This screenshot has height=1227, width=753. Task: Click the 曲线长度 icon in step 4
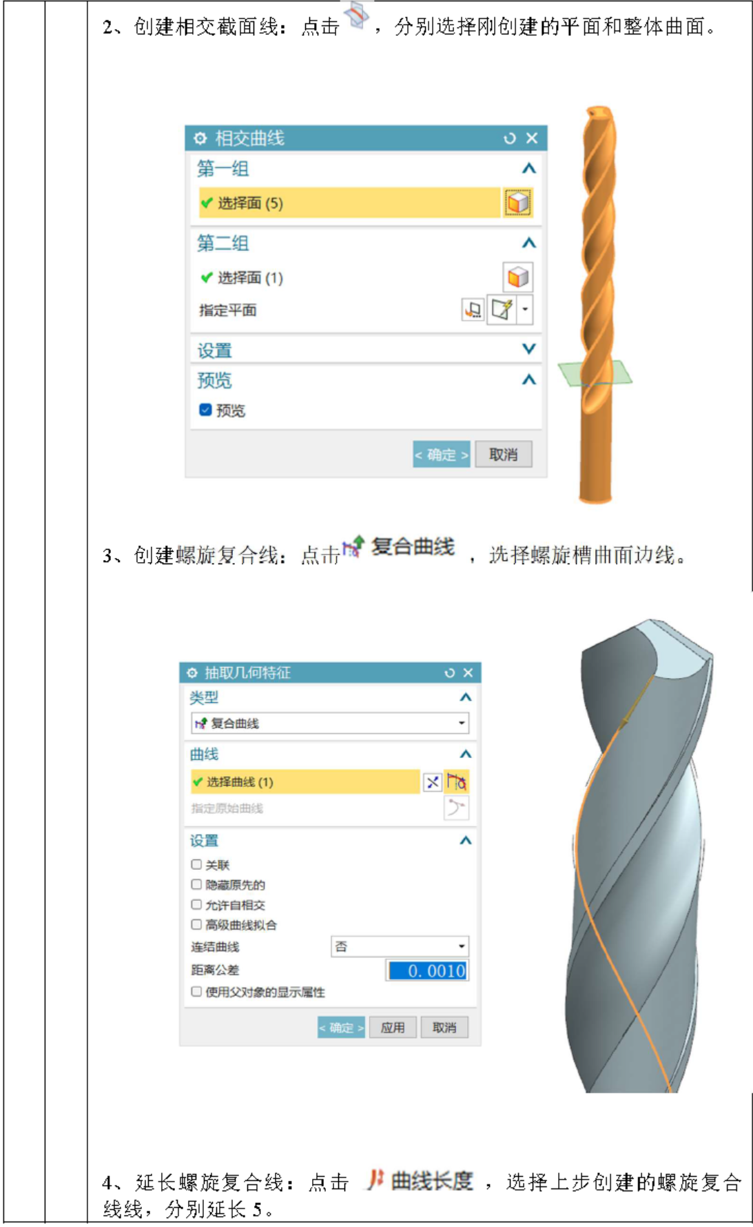[375, 1180]
